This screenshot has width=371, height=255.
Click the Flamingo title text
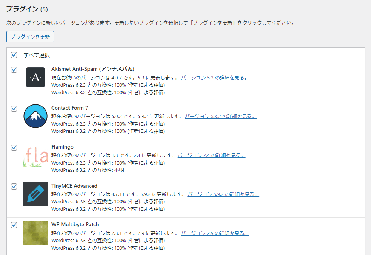(x=62, y=147)
